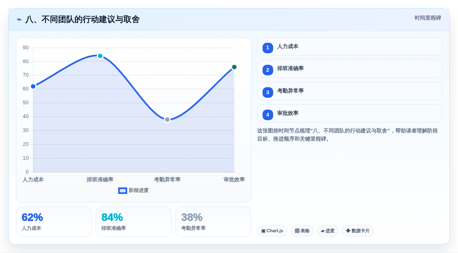The width and height of the screenshot is (458, 253).
Task: Open the 排班准确率 list item
Action: coord(349,69)
